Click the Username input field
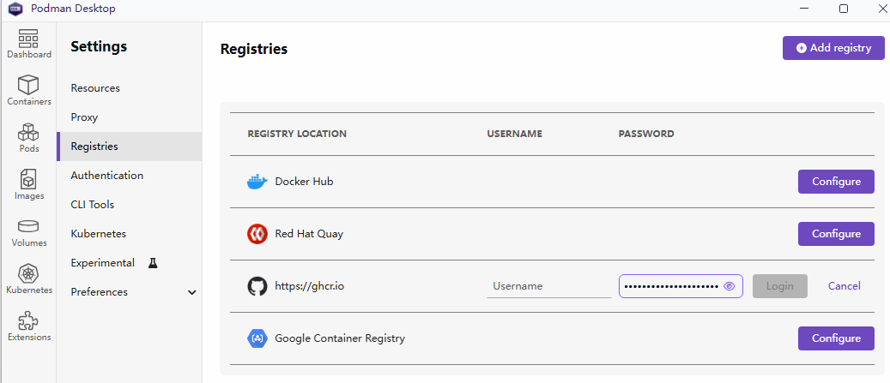 548,286
